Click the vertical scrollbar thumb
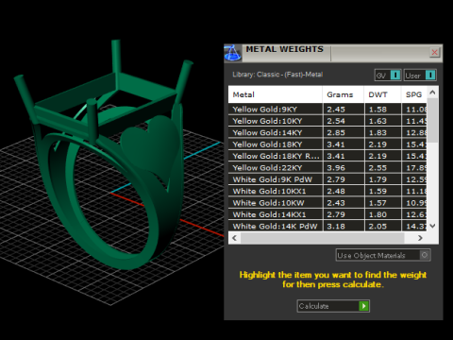This screenshot has height=340, width=453. [x=432, y=120]
